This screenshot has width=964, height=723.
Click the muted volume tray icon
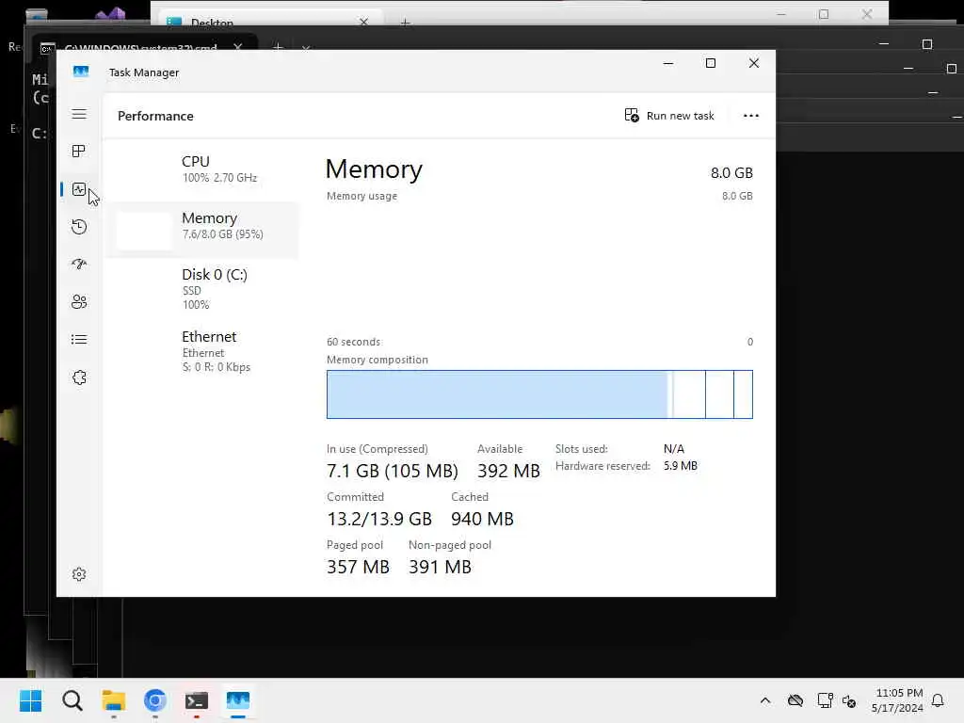tap(850, 700)
